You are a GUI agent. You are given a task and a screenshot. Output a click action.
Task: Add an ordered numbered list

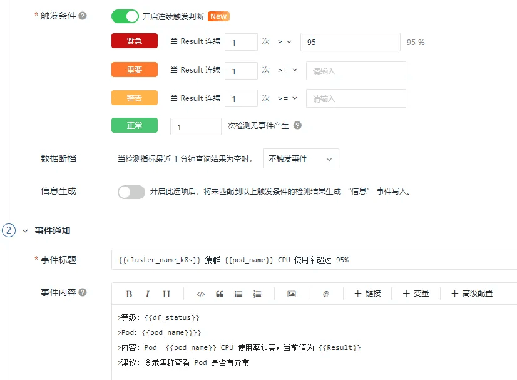coord(257,294)
